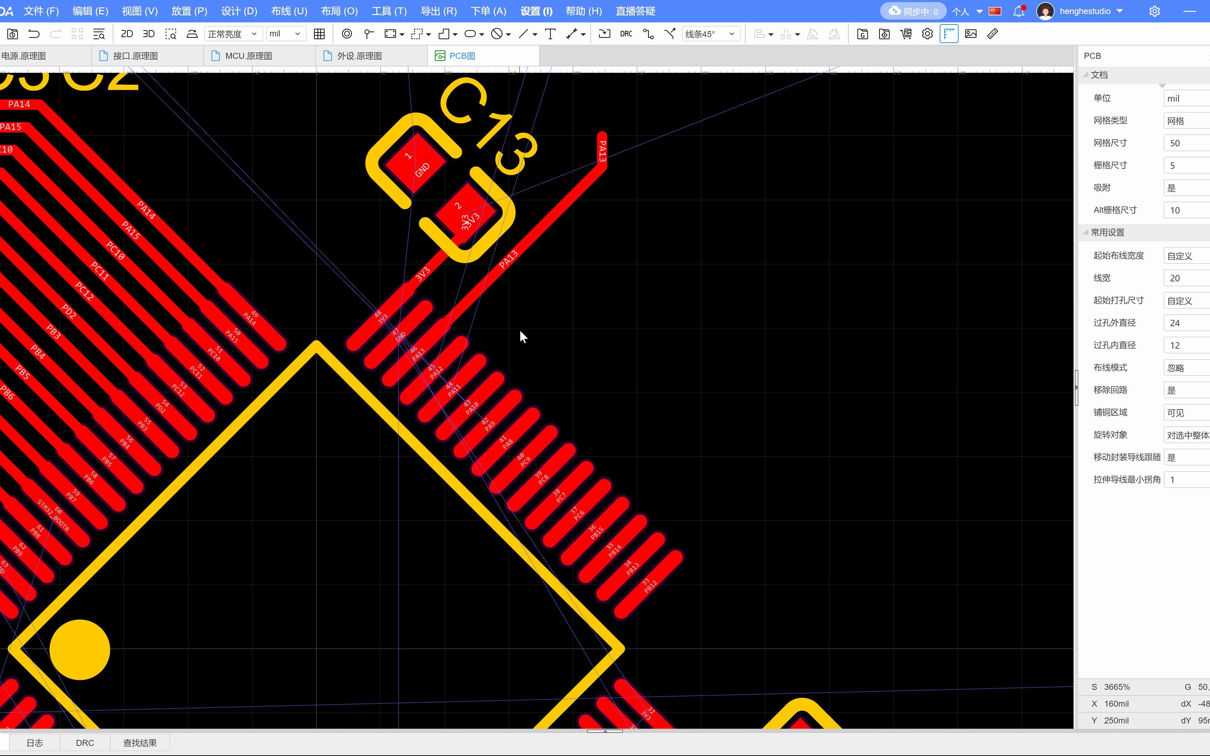Click the undo arrow icon
Screen dimensions: 1210x756
point(34,34)
